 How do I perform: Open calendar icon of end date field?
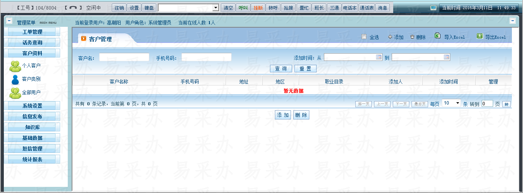(446, 57)
